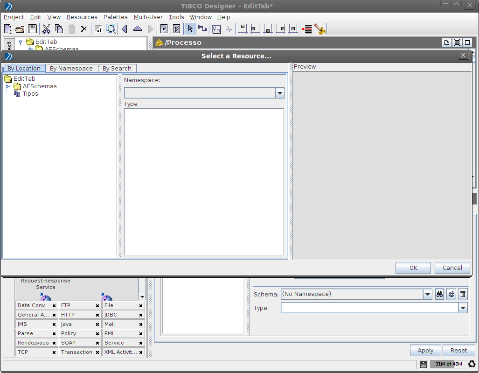This screenshot has width=479, height=373.
Task: Click the magnifier search icon in toolbar
Action: pyautogui.click(x=111, y=29)
